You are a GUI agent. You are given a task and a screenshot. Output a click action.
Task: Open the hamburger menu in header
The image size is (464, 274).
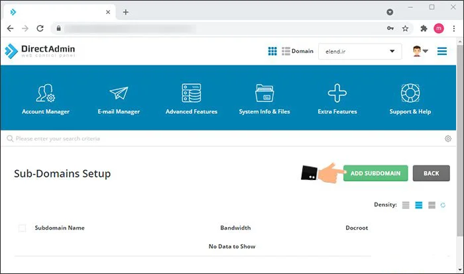442,51
